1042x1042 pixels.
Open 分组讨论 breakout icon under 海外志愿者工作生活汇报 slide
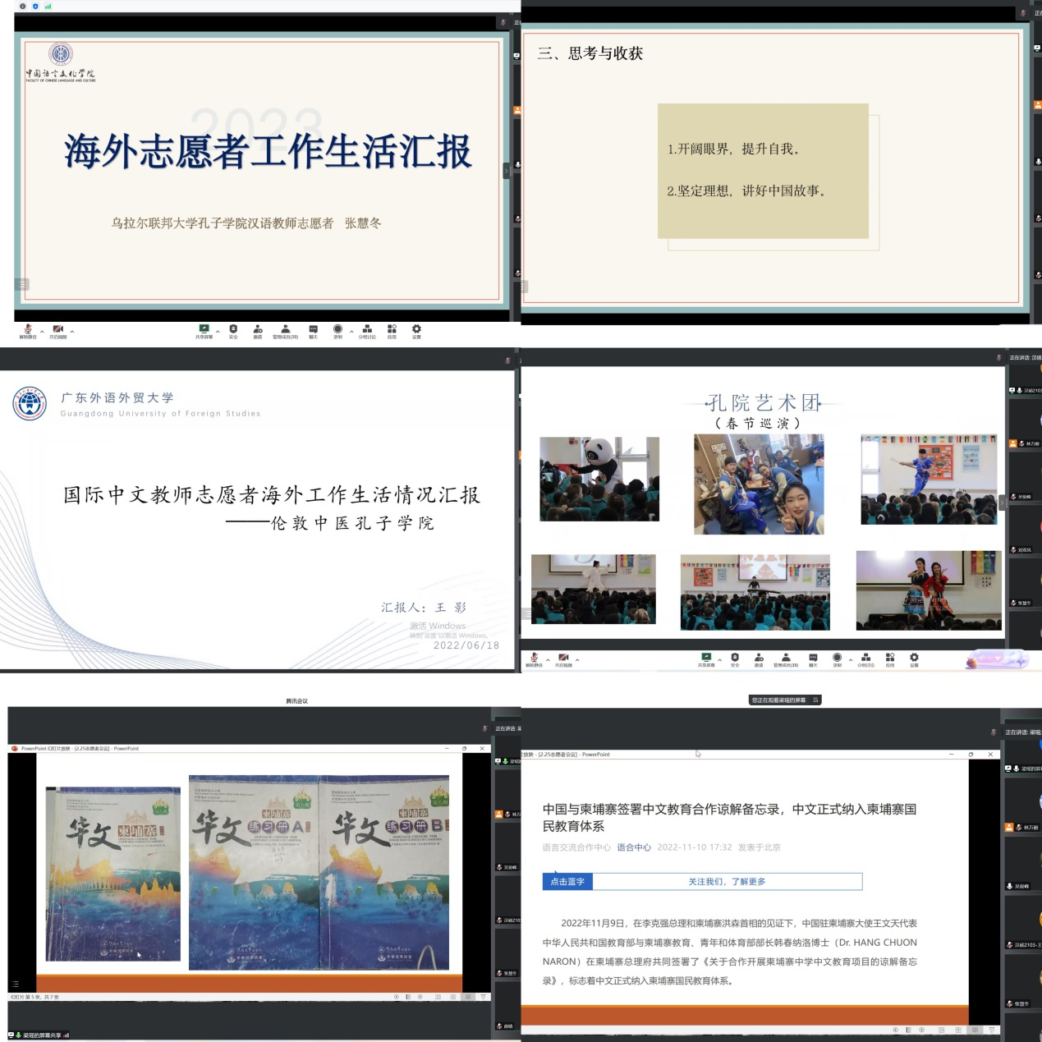367,329
